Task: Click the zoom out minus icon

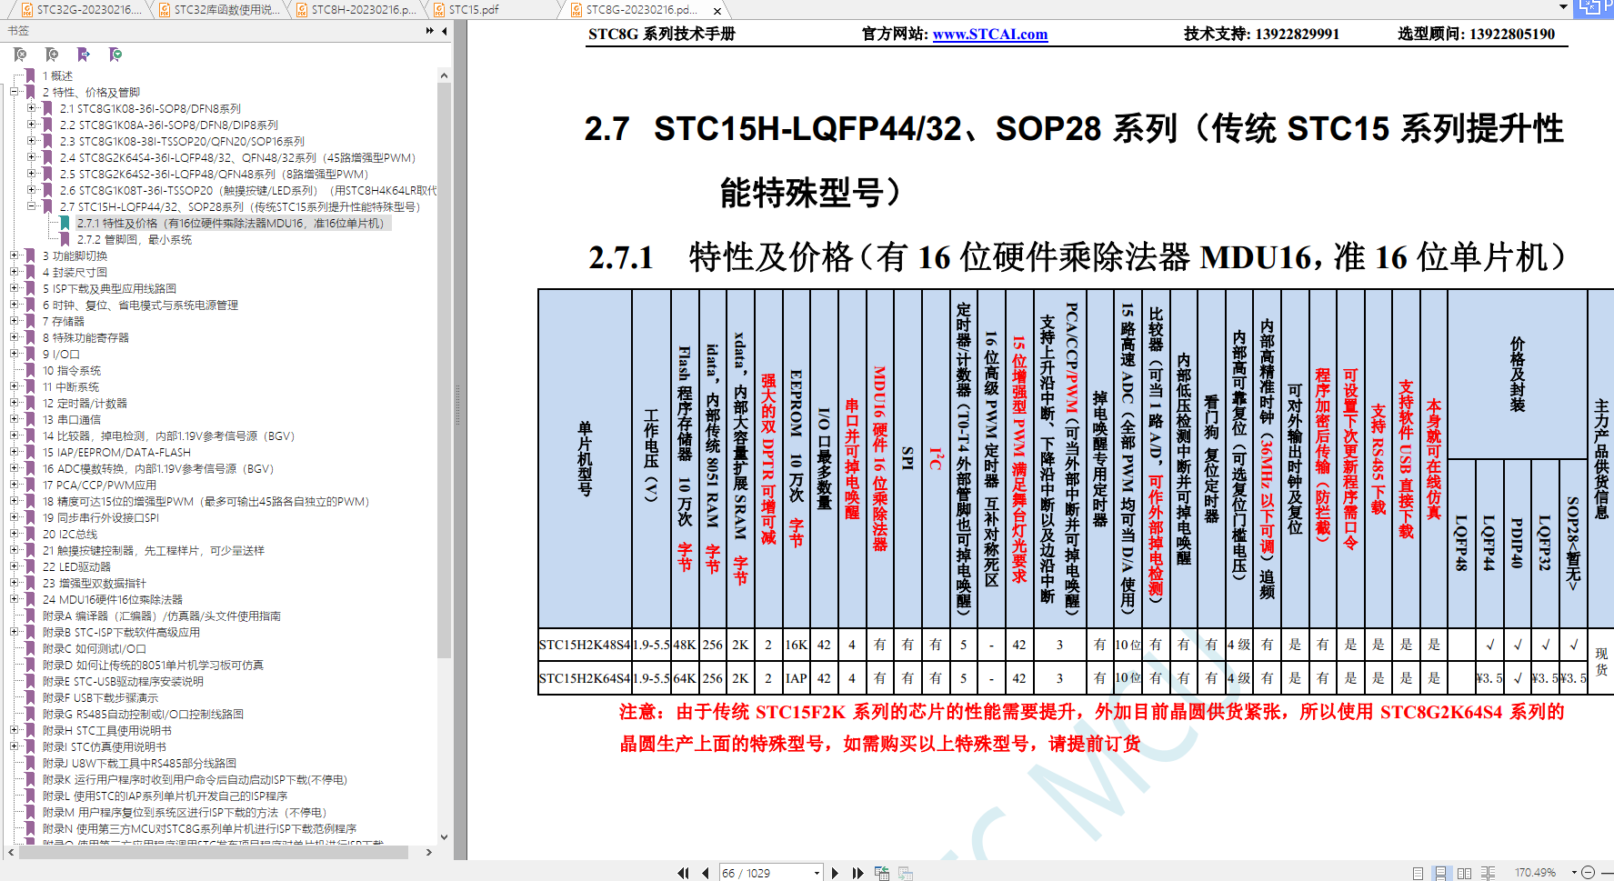Action: tap(1589, 873)
